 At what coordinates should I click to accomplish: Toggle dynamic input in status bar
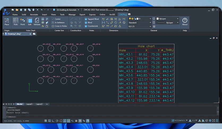pyautogui.click(x=72, y=121)
